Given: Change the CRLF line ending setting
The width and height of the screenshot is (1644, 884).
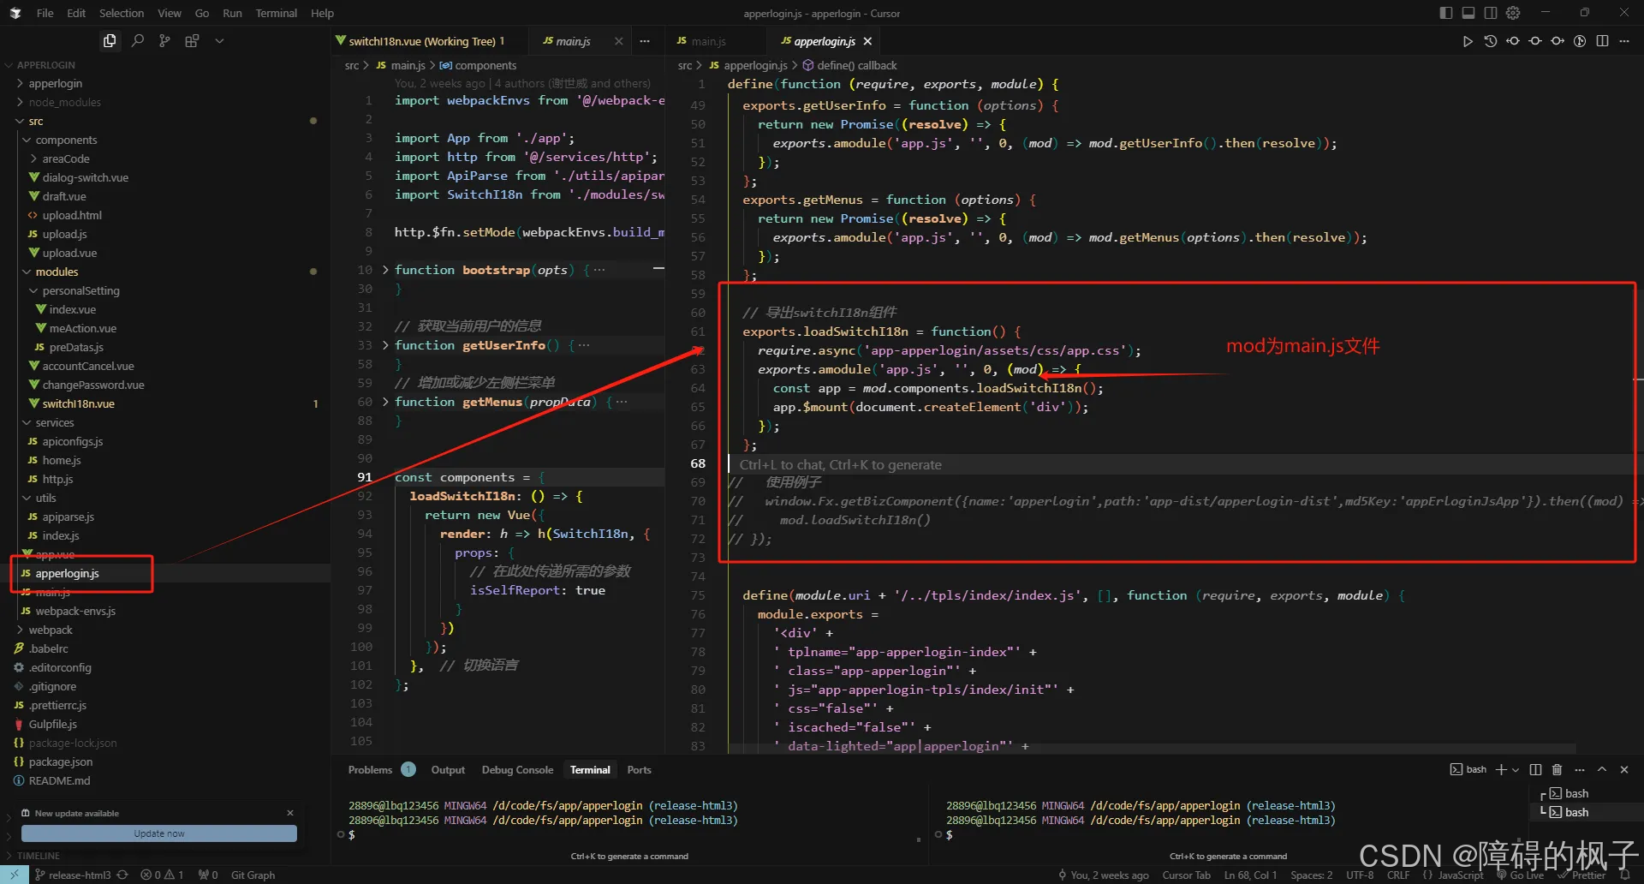Looking at the screenshot, I should 1398,875.
